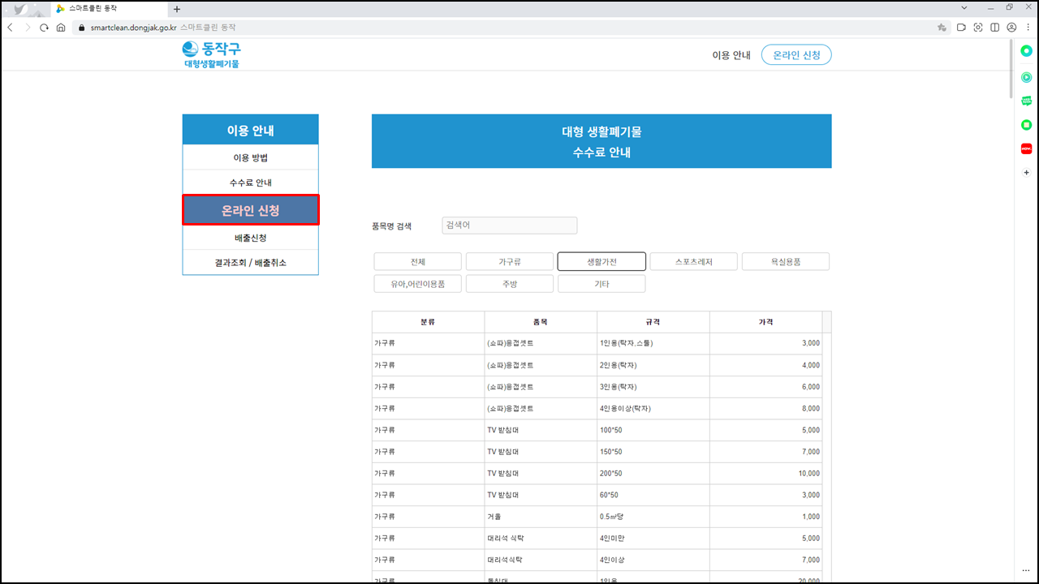Open the screen capture tool
Image resolution: width=1039 pixels, height=584 pixels.
pyautogui.click(x=978, y=27)
